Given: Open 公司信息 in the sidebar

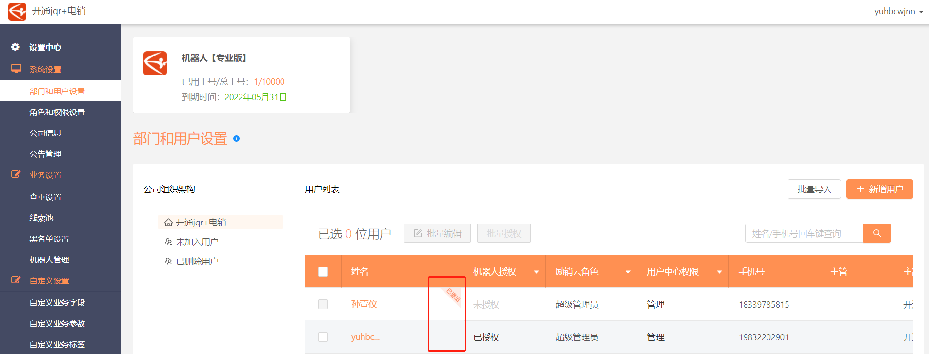Looking at the screenshot, I should [61, 133].
